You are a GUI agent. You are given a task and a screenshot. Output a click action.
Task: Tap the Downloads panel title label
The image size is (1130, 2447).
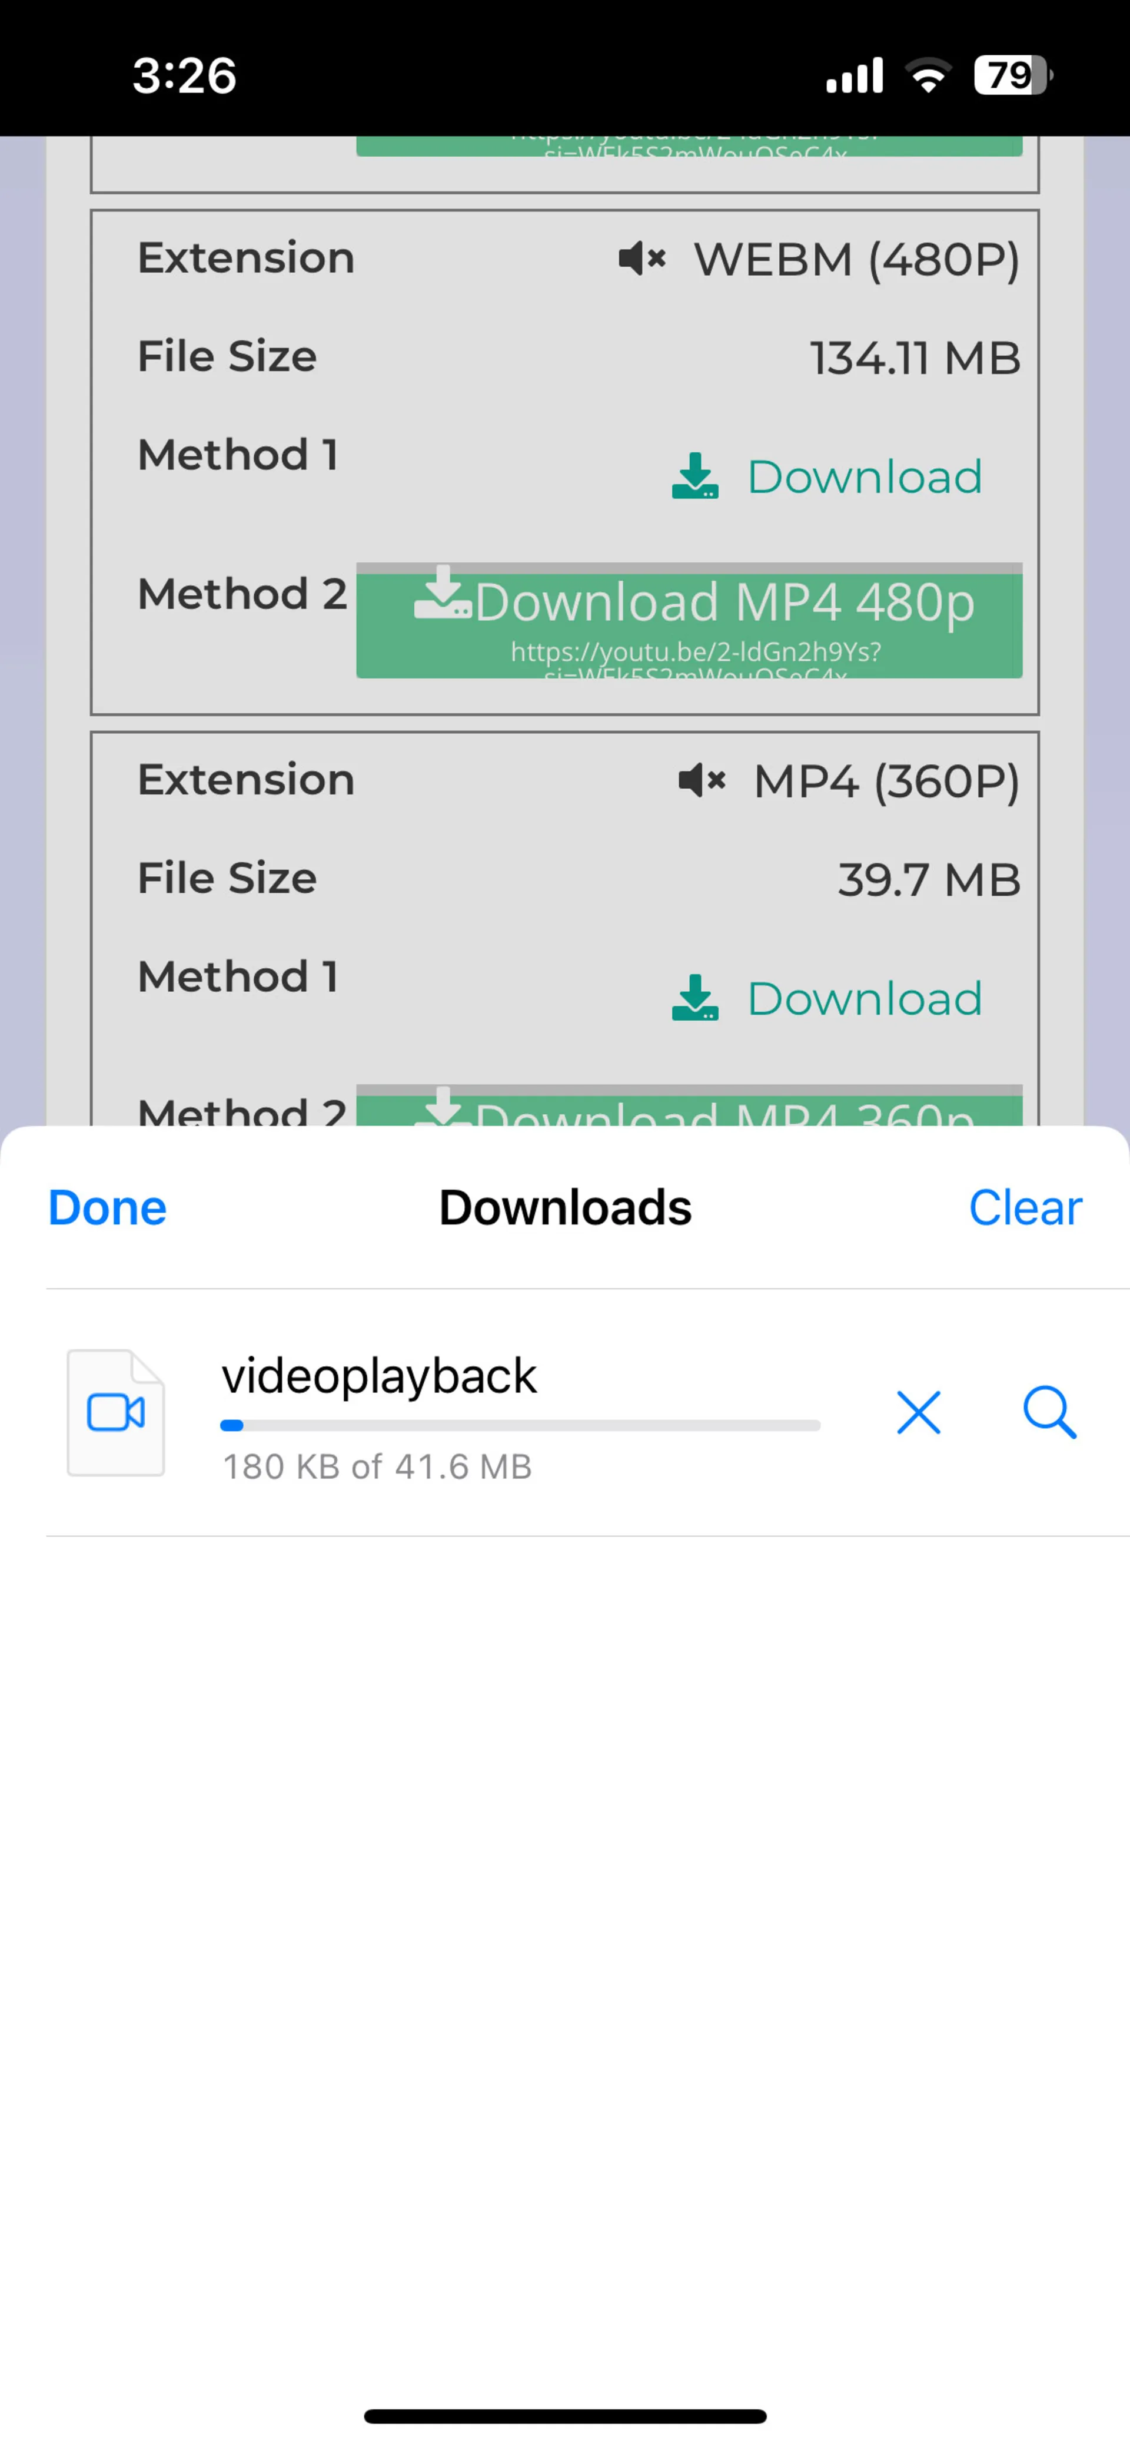click(x=564, y=1205)
